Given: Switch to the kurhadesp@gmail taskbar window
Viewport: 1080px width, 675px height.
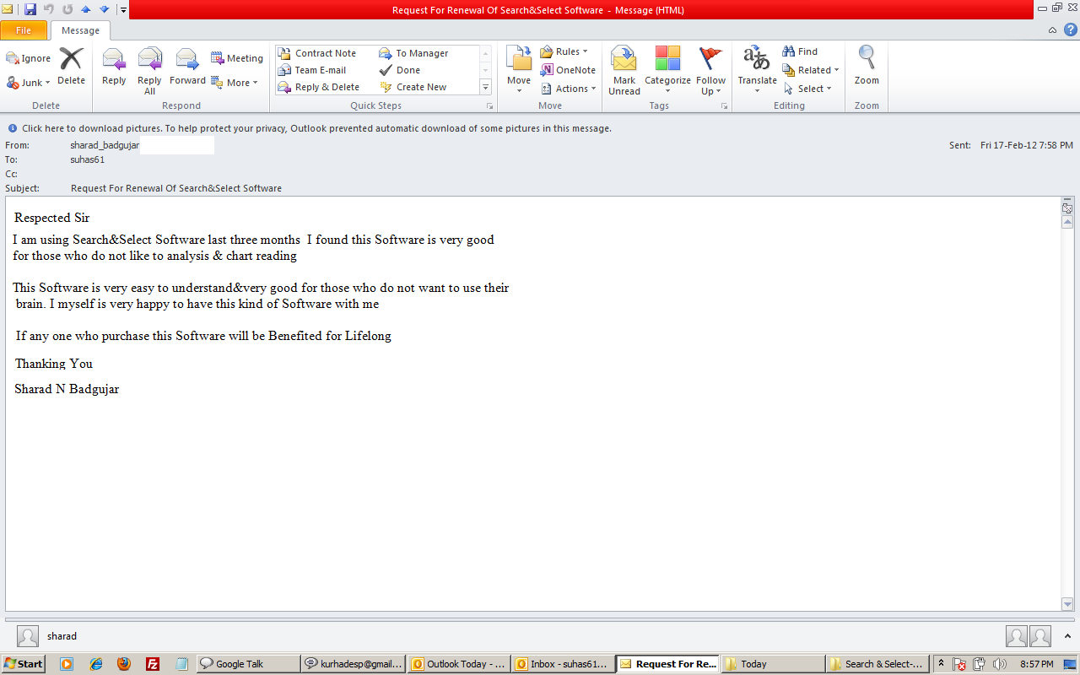Looking at the screenshot, I should (x=354, y=664).
